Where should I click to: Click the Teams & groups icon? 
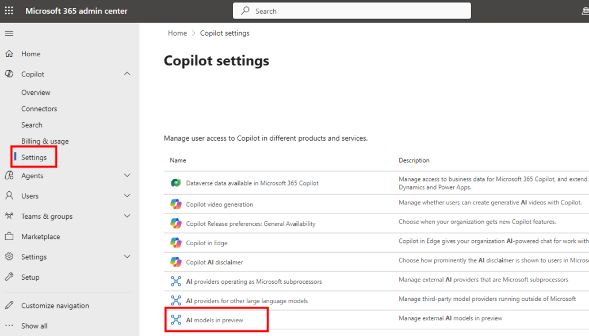pyautogui.click(x=9, y=216)
